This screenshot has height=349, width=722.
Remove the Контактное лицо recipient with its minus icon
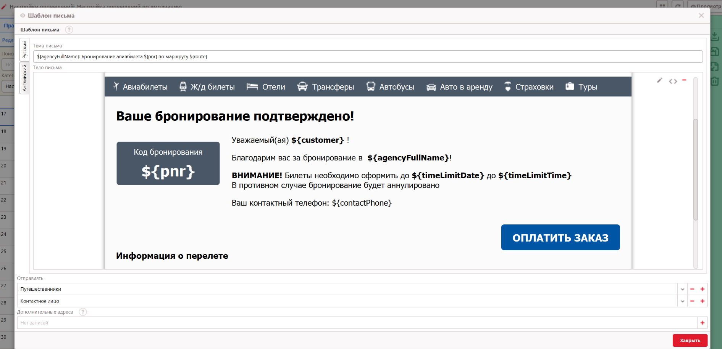pyautogui.click(x=692, y=301)
